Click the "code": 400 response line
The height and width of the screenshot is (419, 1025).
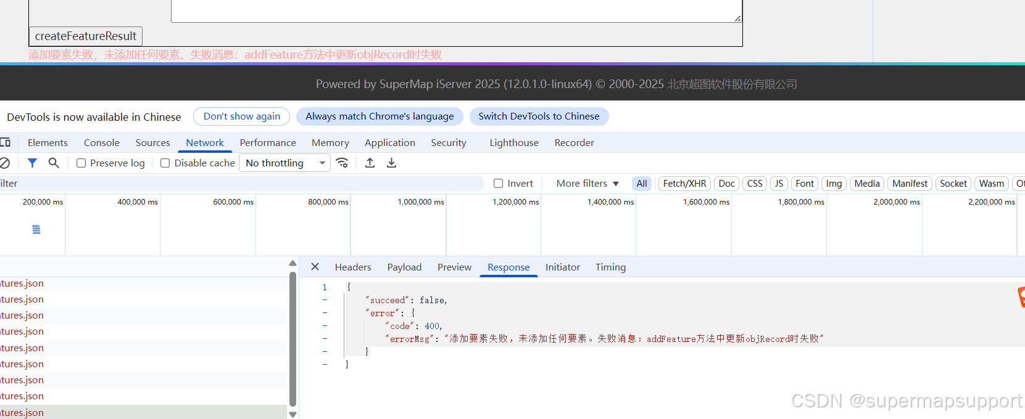[413, 326]
